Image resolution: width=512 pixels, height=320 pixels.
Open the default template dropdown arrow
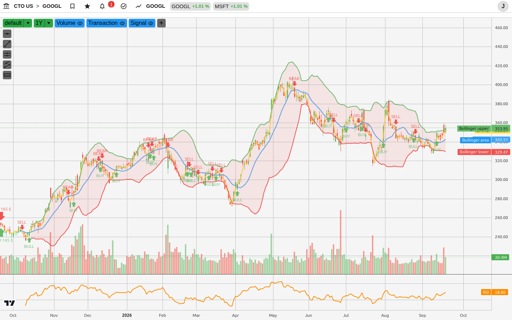click(28, 23)
